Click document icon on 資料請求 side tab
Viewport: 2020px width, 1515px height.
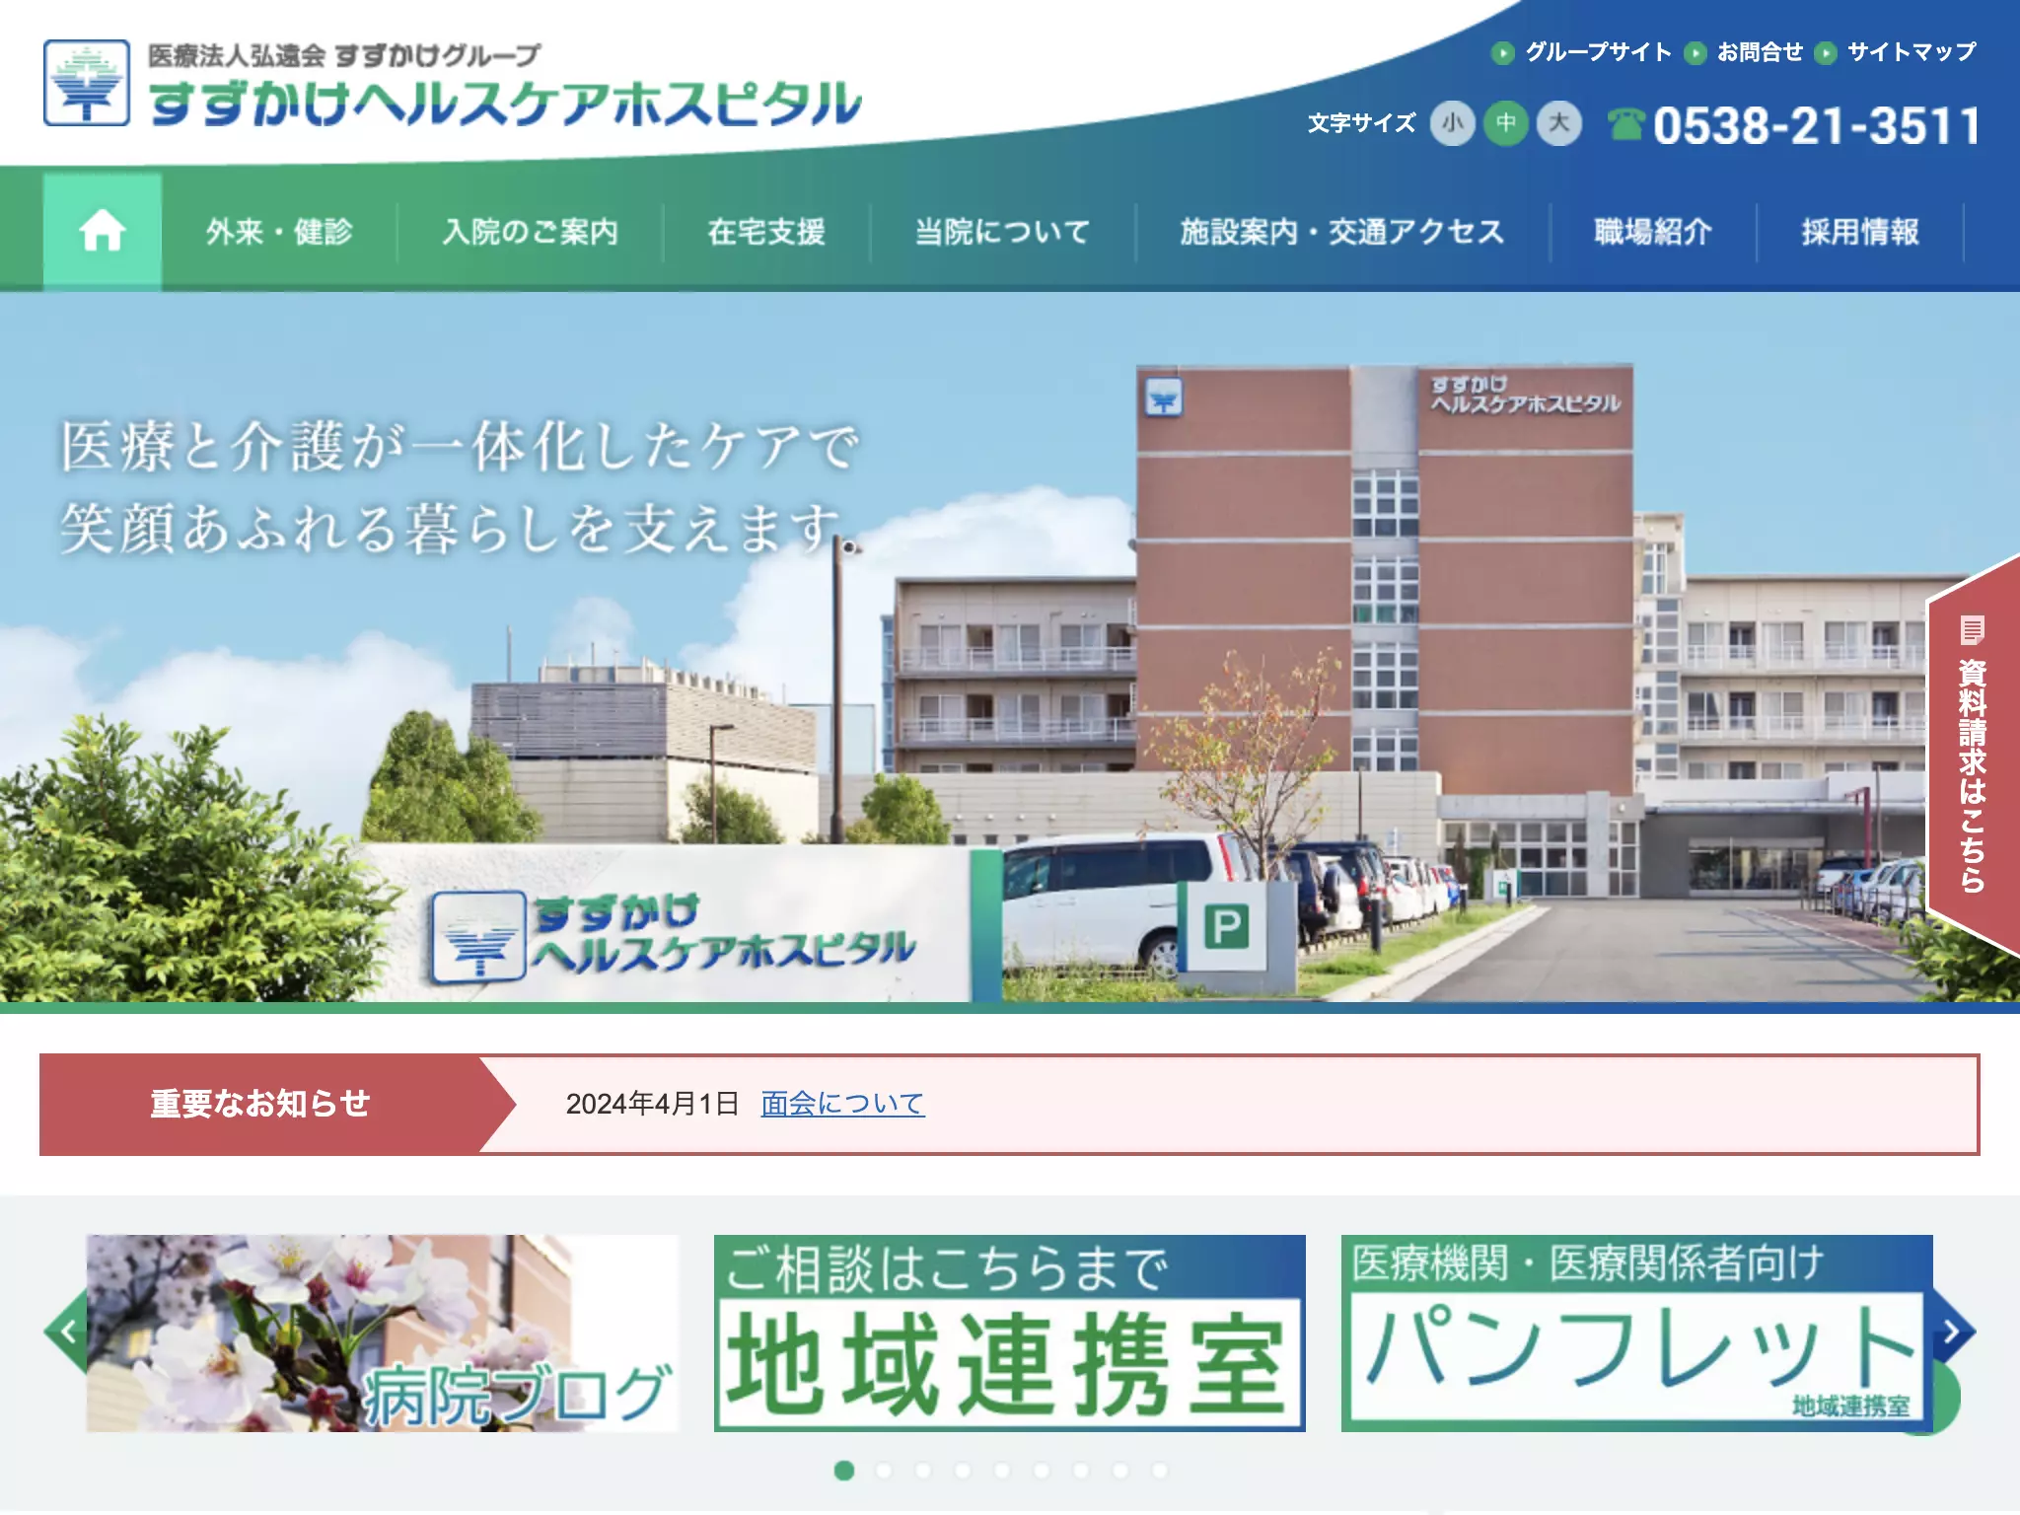coord(1972,629)
